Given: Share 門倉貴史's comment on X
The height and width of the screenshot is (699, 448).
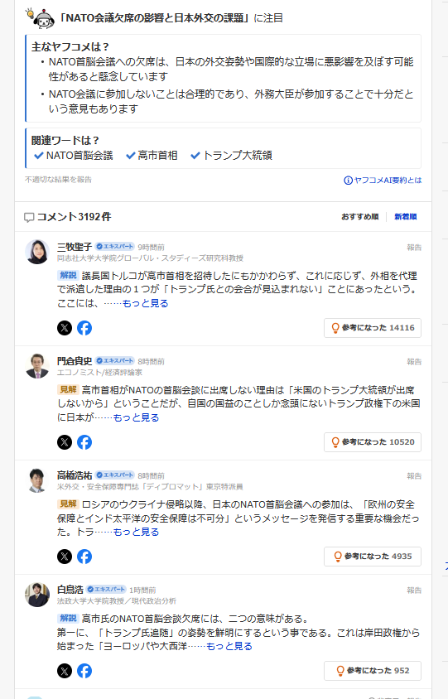Looking at the screenshot, I should 65,442.
